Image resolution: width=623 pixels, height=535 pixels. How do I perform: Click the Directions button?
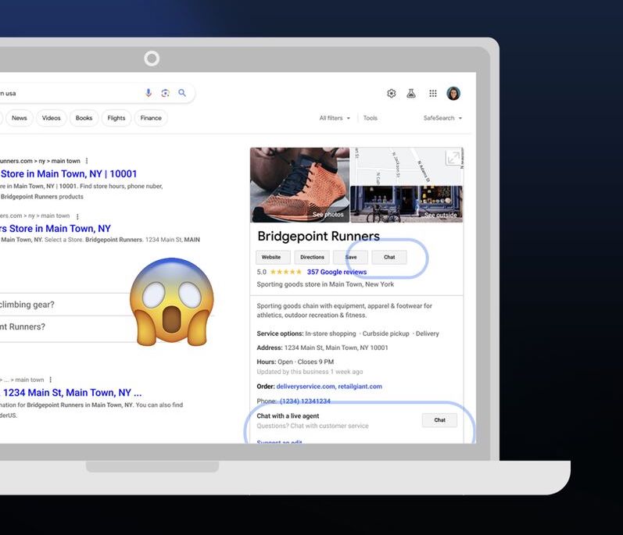(312, 257)
